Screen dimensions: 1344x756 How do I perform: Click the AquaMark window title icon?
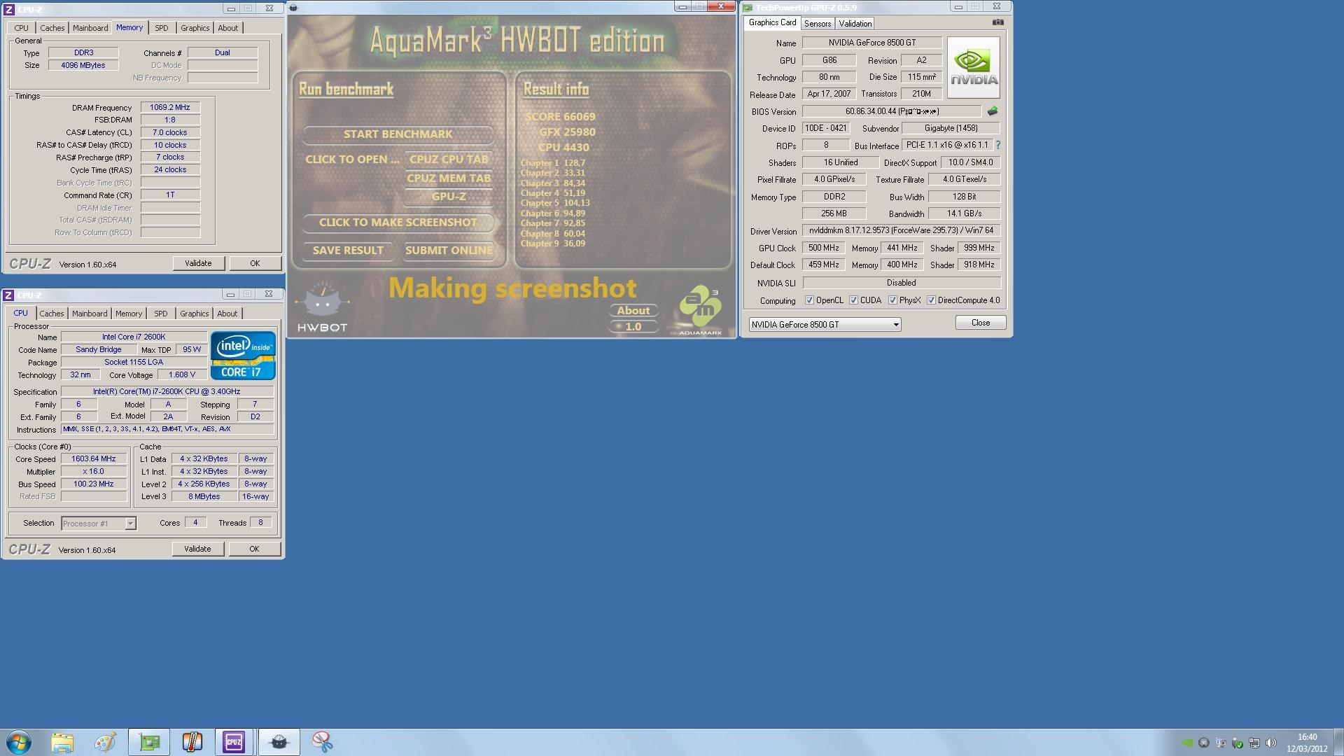coord(293,8)
